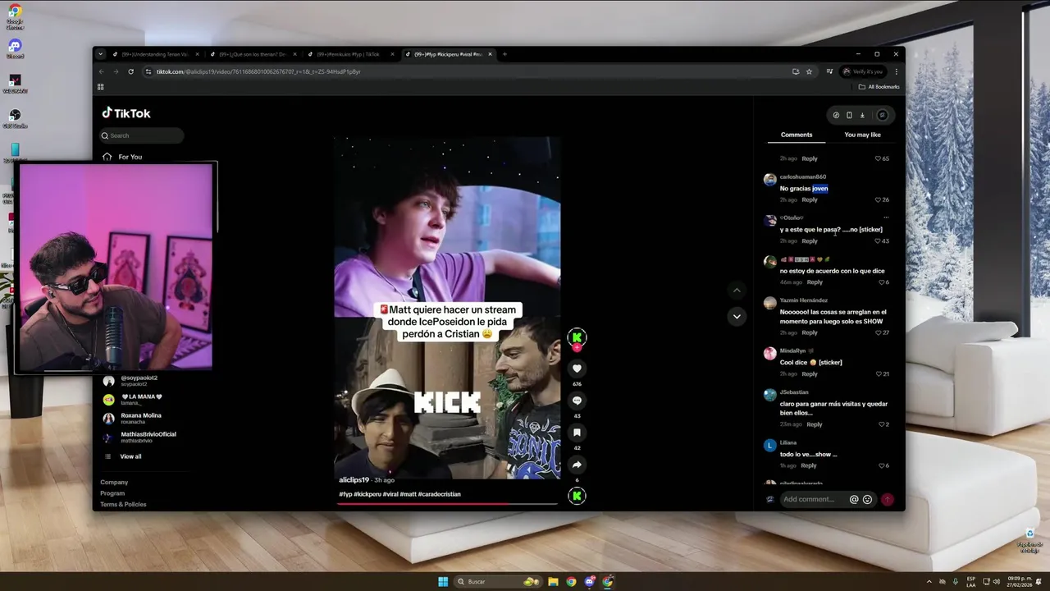The image size is (1050, 591).
Task: Click the TikTok search field
Action: coord(141,135)
